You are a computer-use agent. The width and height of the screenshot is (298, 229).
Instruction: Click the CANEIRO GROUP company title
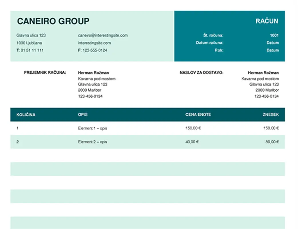tap(53, 21)
